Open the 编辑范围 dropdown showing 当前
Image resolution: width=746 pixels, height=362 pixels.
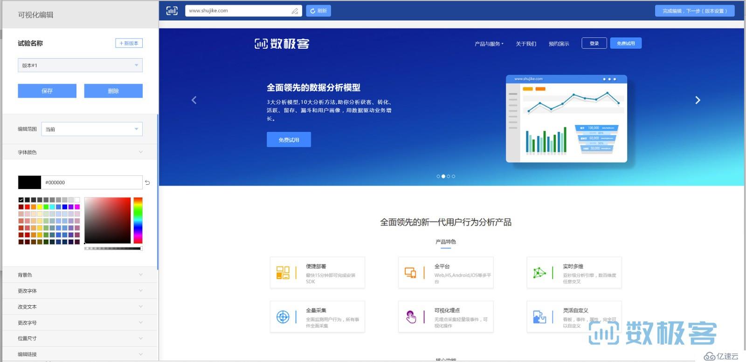tap(92, 129)
